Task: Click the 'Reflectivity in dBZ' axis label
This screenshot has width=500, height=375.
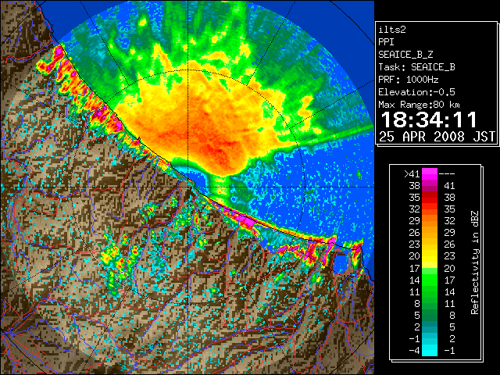Action: tap(475, 262)
